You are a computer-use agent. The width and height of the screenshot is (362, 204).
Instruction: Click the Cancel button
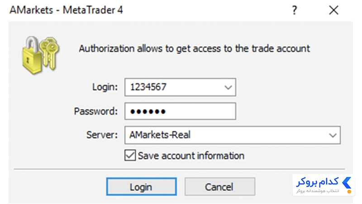tap(220, 187)
